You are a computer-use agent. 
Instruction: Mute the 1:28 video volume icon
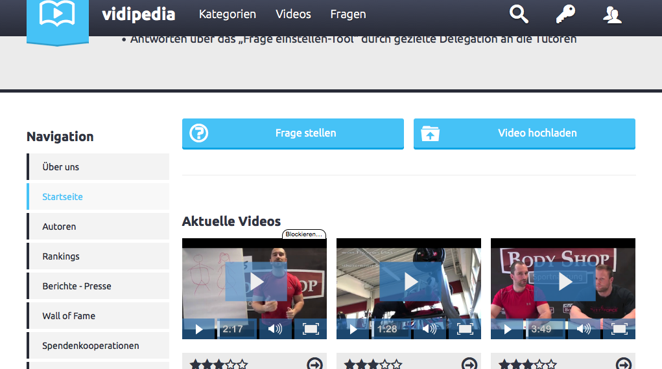click(x=429, y=329)
